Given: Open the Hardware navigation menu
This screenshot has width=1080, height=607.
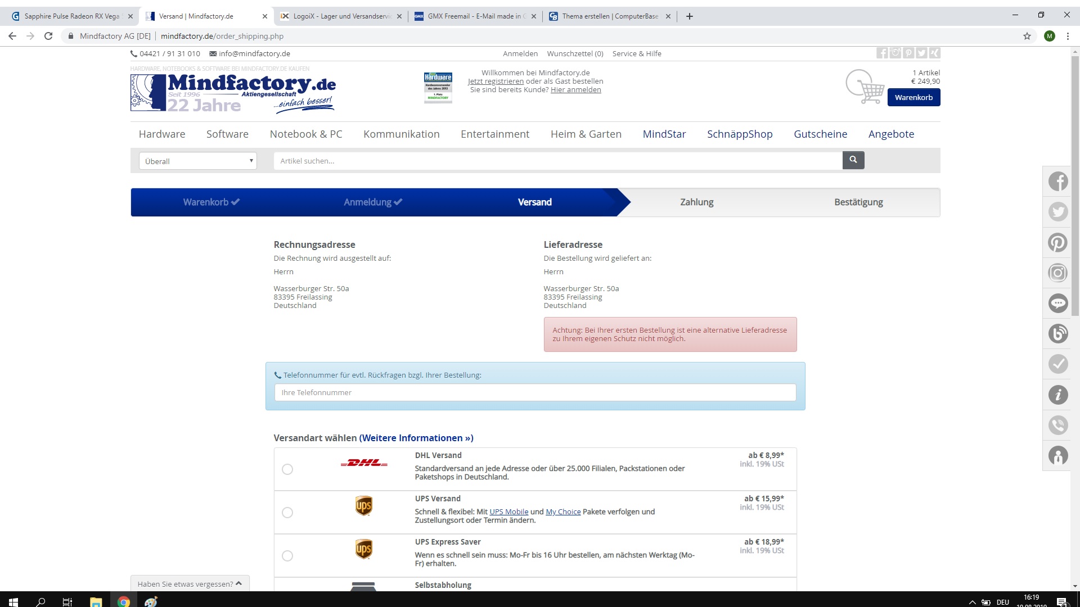Looking at the screenshot, I should tap(162, 134).
